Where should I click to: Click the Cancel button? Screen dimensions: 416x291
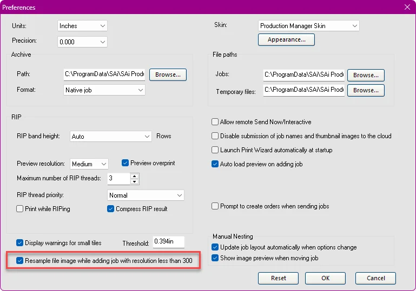pyautogui.click(x=375, y=278)
